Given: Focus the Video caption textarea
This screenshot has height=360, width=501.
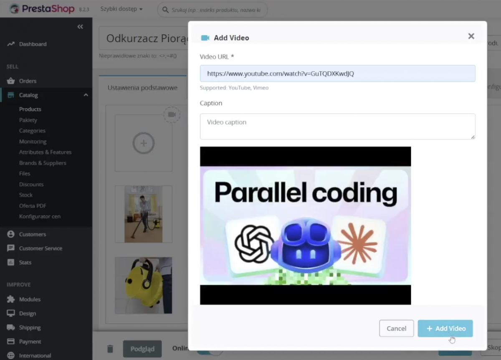Looking at the screenshot, I should (x=337, y=126).
